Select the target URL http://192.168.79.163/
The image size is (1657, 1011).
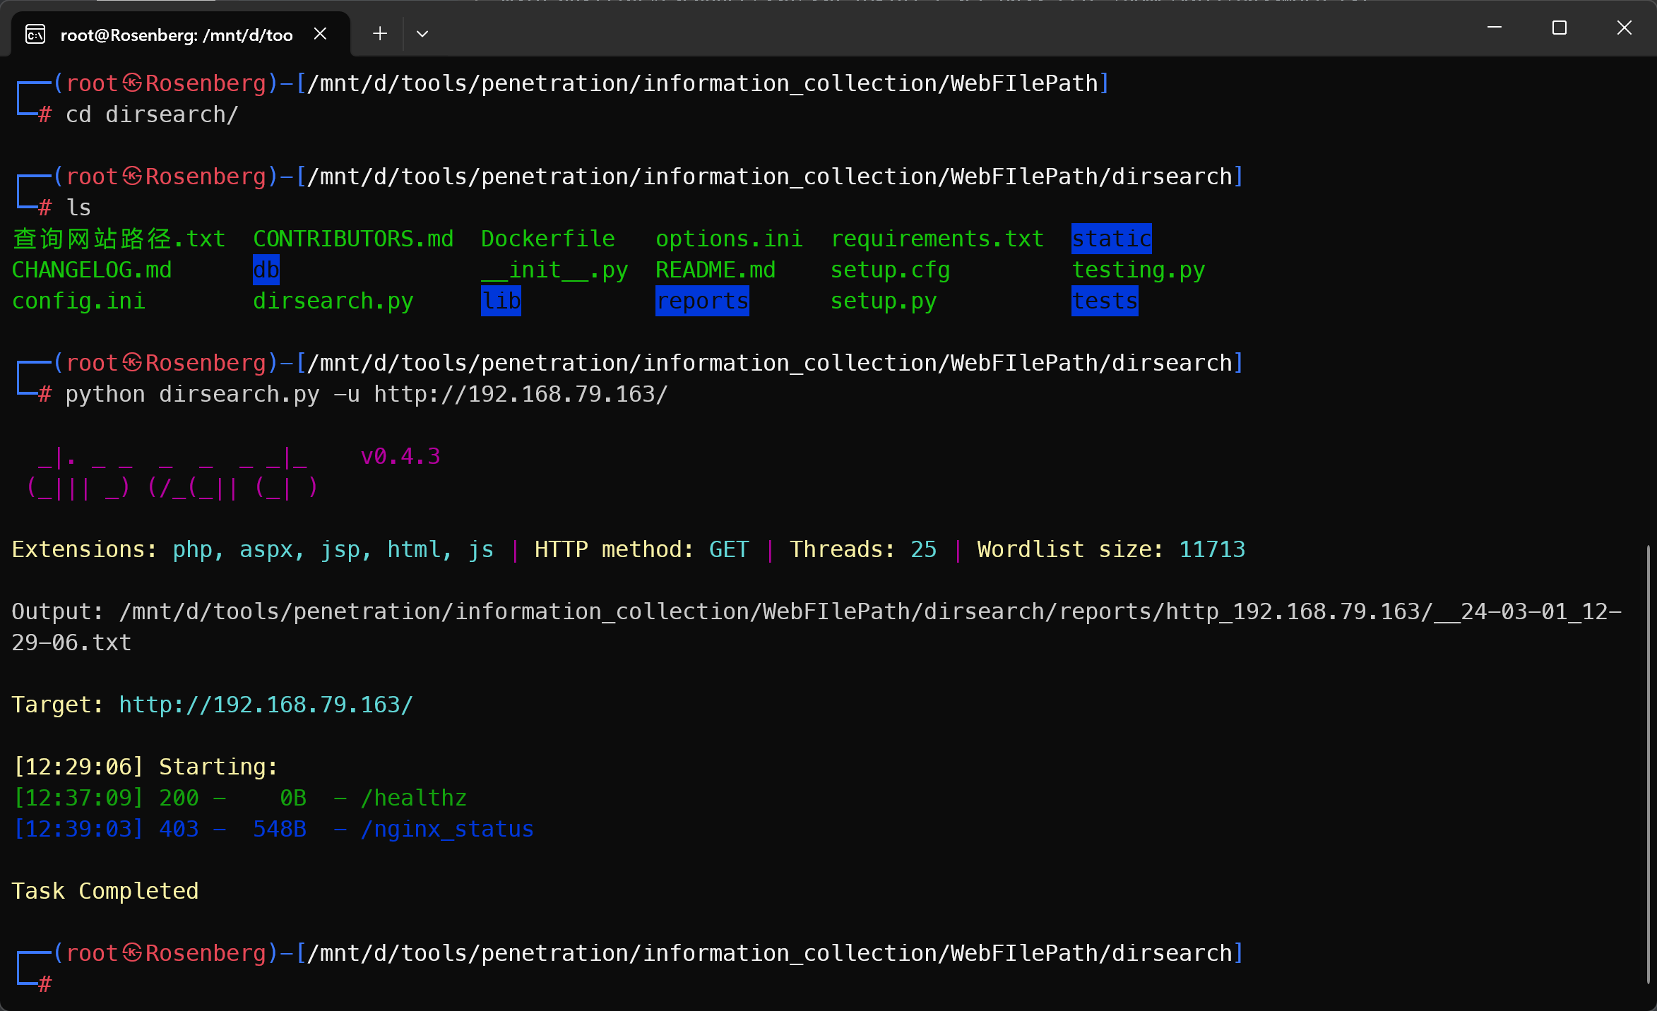coord(266,704)
